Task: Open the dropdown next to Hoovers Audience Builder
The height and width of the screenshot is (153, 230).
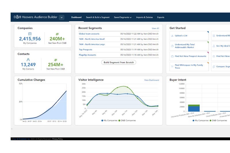Action: (x=62, y=17)
